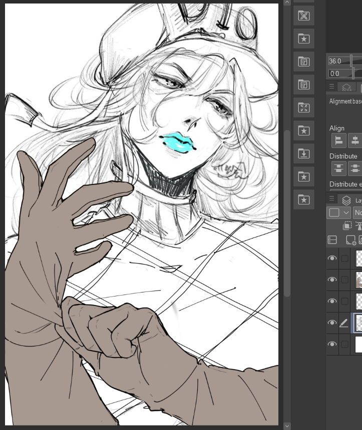Adjust the 36.0 value slider handle
This screenshot has height=430, width=362.
[351, 60]
